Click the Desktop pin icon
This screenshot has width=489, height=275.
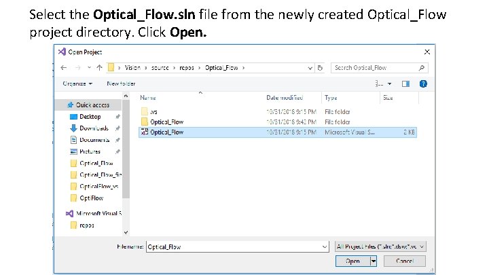tap(117, 117)
